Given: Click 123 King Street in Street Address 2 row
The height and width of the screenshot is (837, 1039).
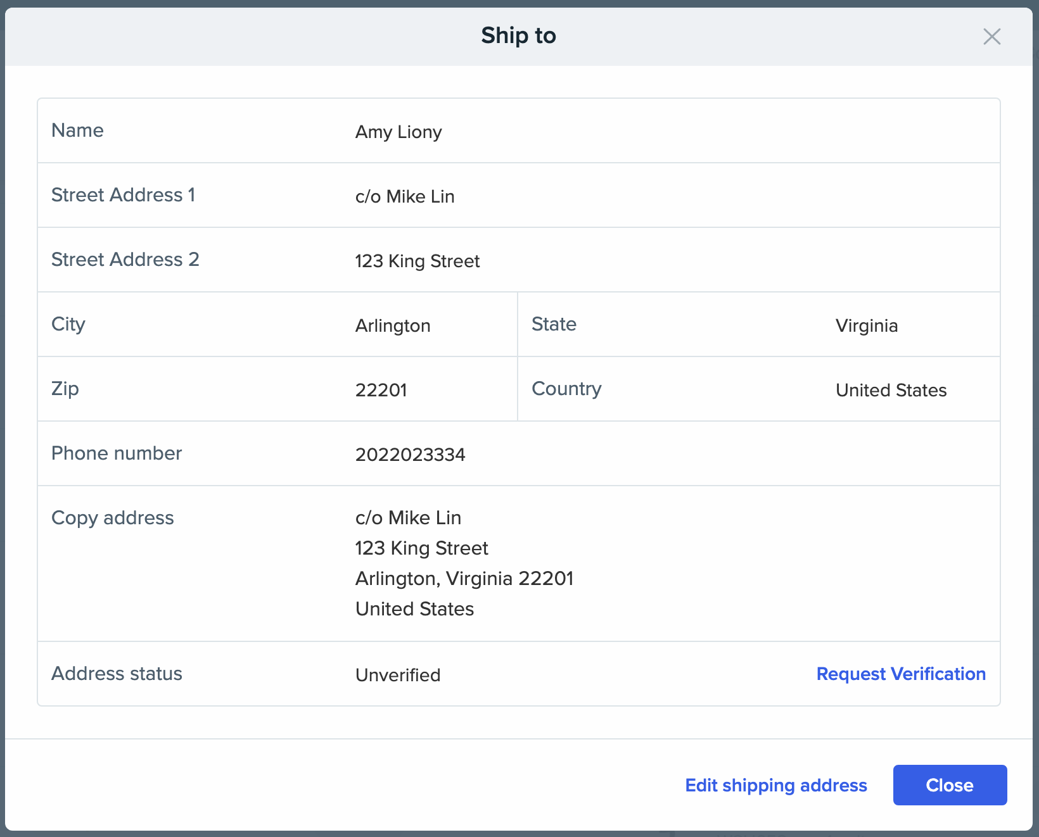Looking at the screenshot, I should (x=417, y=261).
